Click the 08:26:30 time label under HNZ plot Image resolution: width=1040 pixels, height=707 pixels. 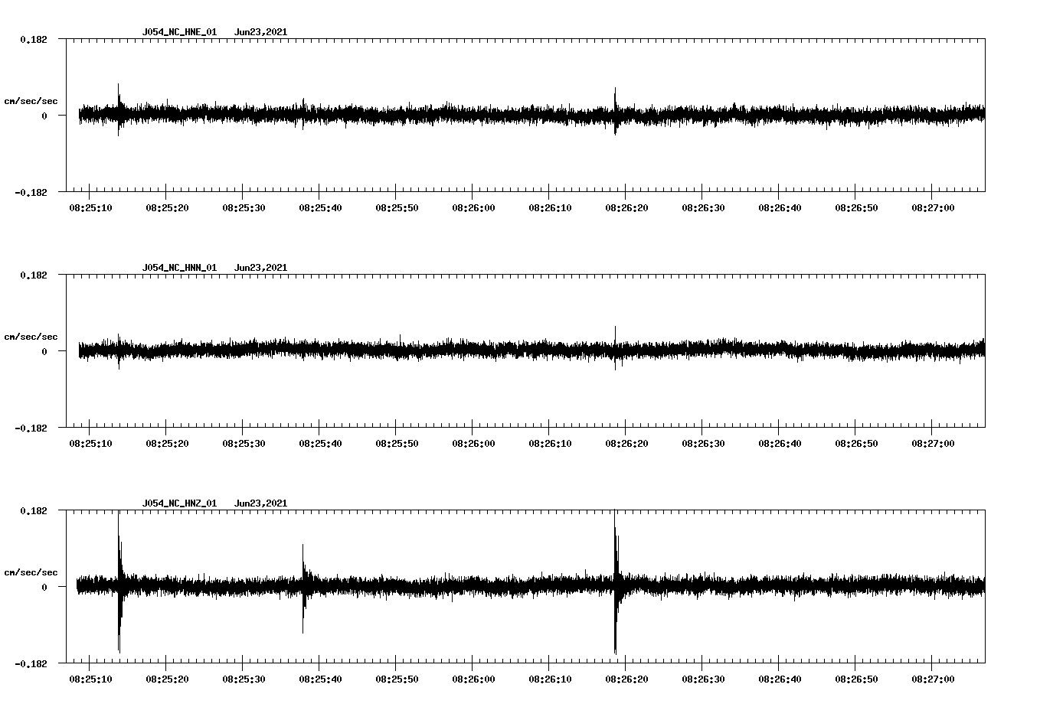click(703, 679)
